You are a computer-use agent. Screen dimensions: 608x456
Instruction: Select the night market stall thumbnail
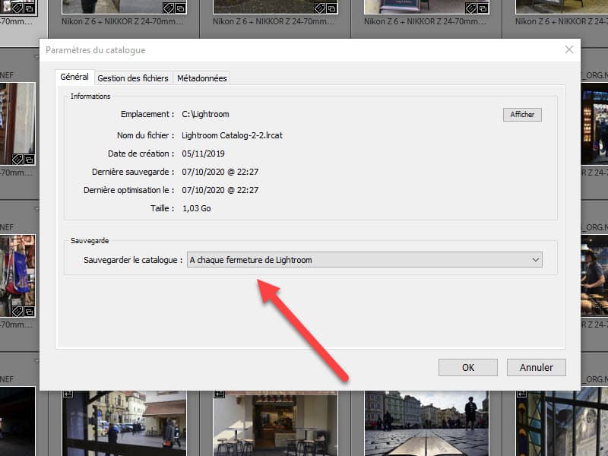594,124
